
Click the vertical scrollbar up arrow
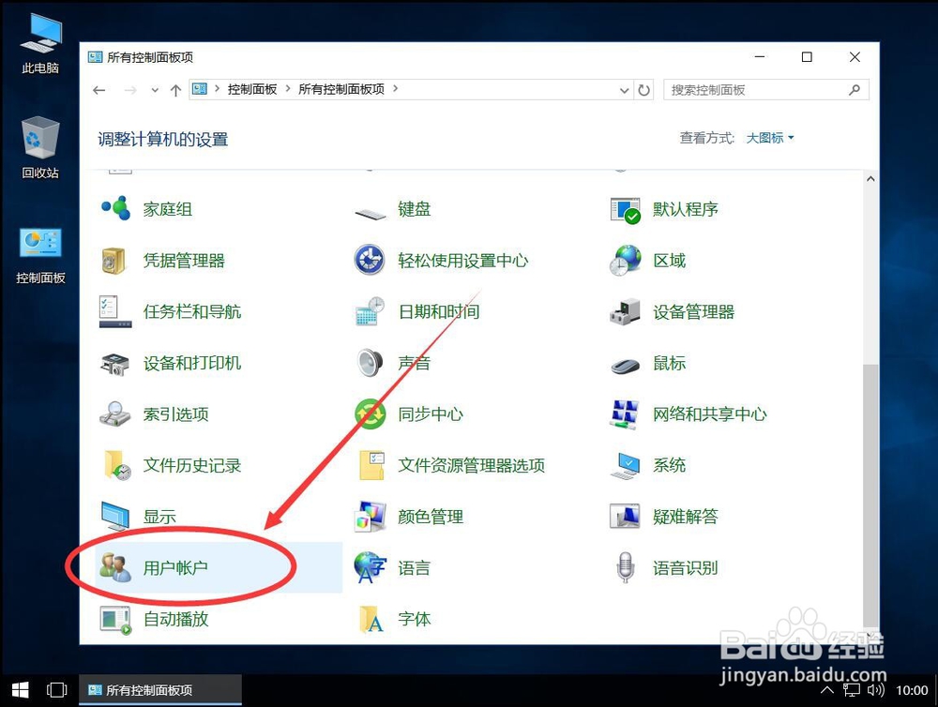870,177
